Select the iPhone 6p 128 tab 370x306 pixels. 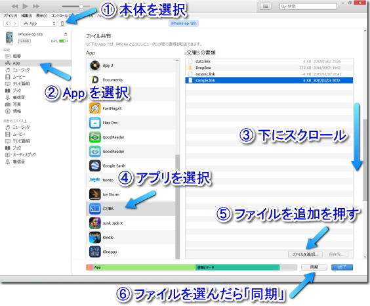click(x=183, y=23)
